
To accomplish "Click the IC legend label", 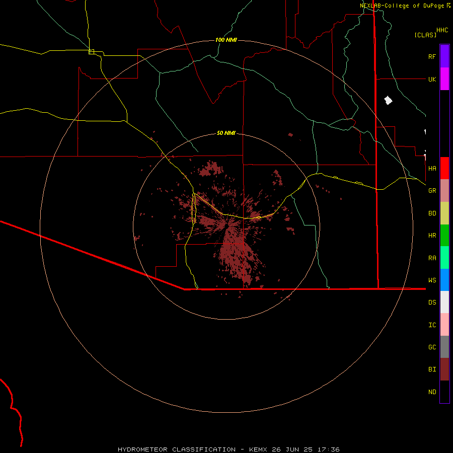I will [x=432, y=325].
